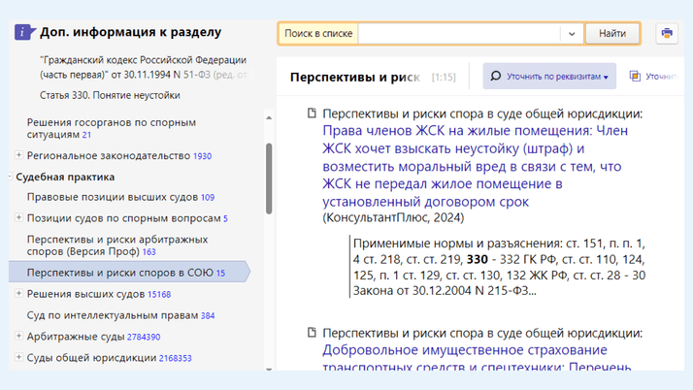
Task: Click the icon next to the cut-off Уточнить
Action: 635,76
